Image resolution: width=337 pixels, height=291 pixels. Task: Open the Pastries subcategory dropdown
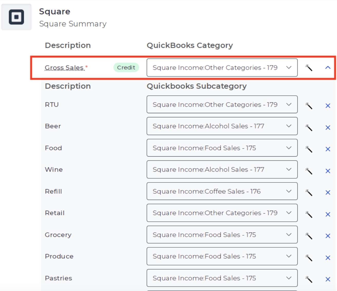(x=222, y=278)
